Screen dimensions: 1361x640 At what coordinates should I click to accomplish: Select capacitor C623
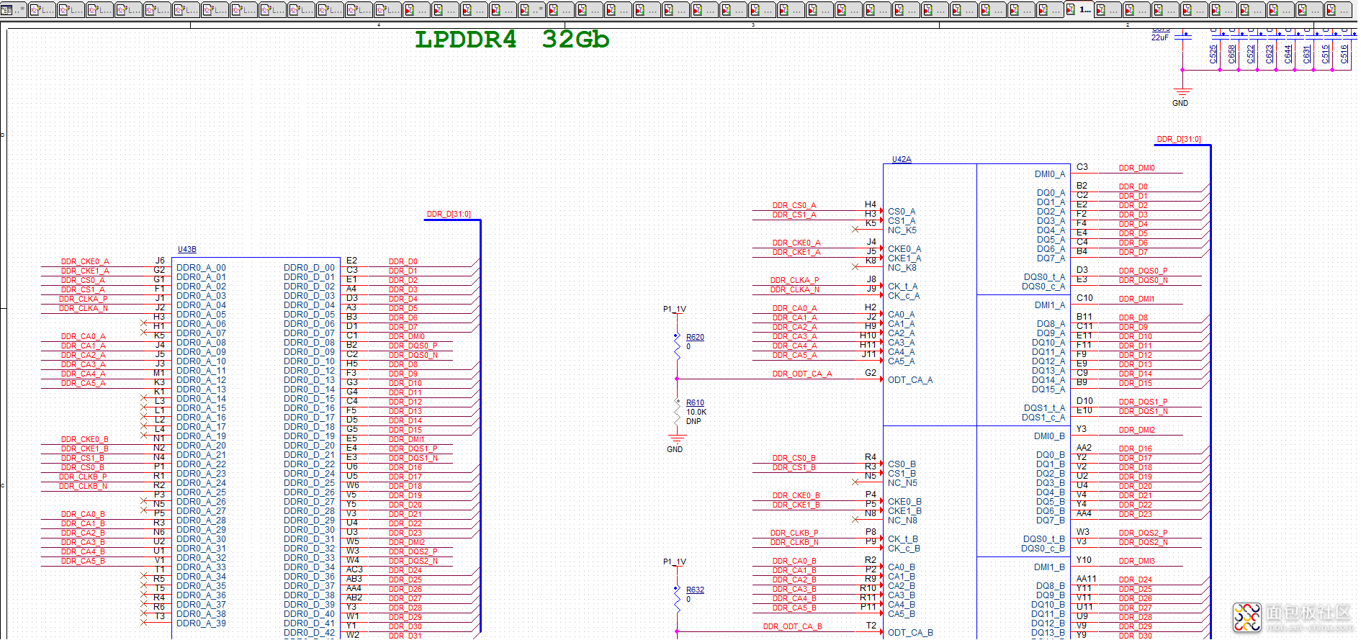pyautogui.click(x=1270, y=54)
